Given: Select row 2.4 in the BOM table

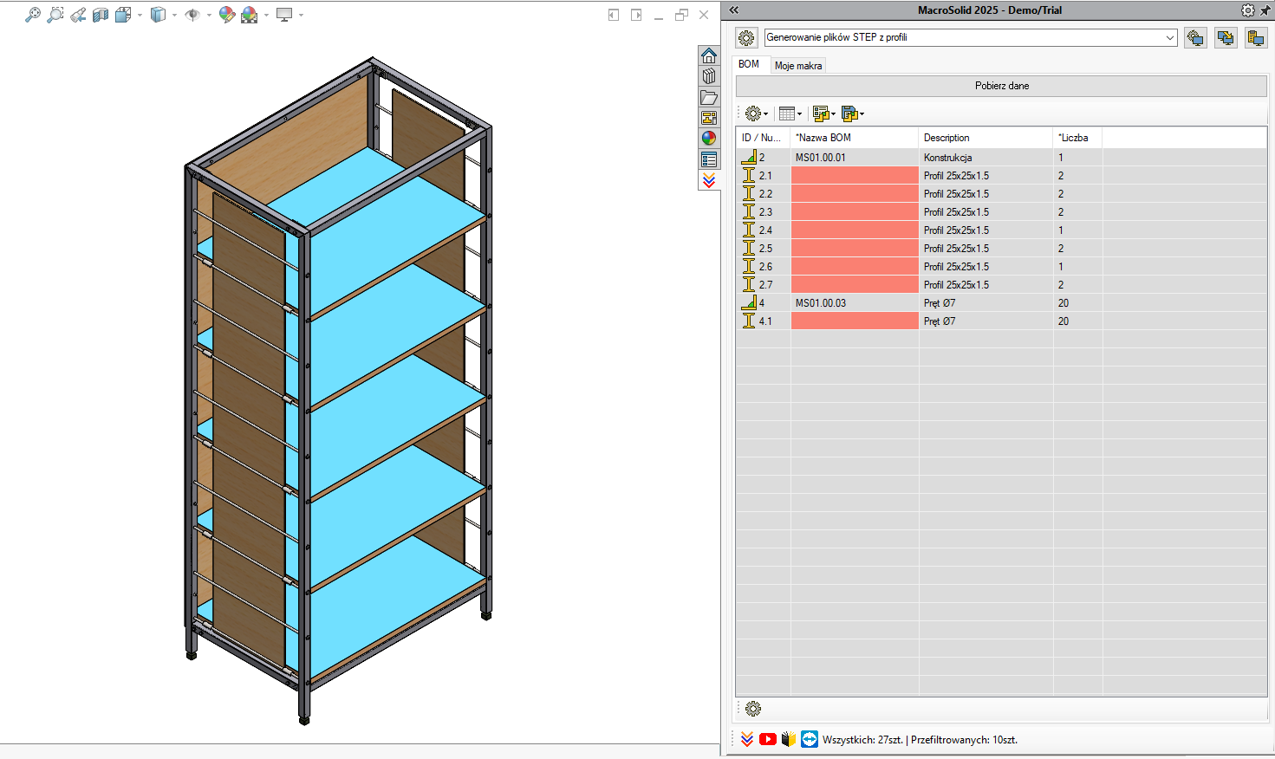Looking at the screenshot, I should [1001, 230].
